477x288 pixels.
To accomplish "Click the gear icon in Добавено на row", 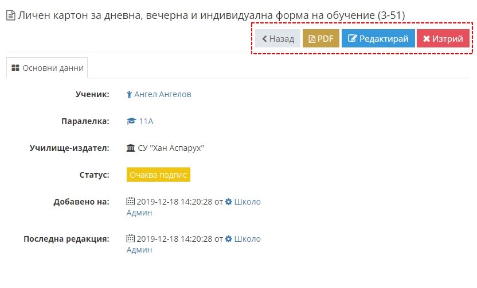I will click(x=228, y=202).
